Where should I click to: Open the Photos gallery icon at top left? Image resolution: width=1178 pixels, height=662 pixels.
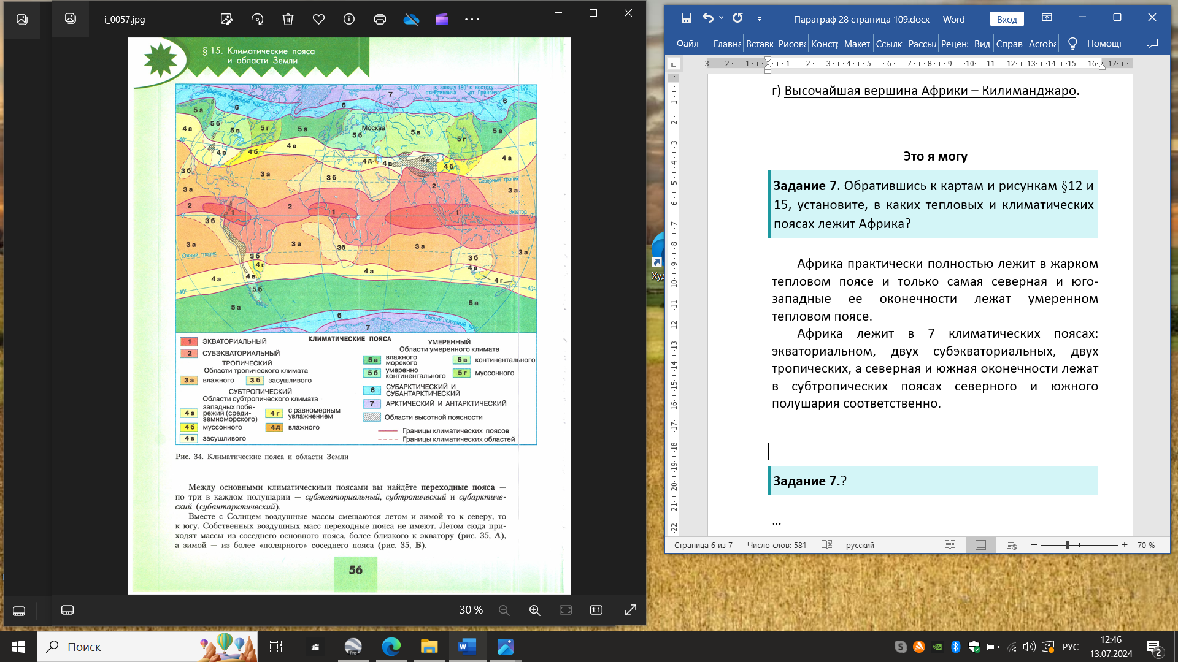[22, 19]
